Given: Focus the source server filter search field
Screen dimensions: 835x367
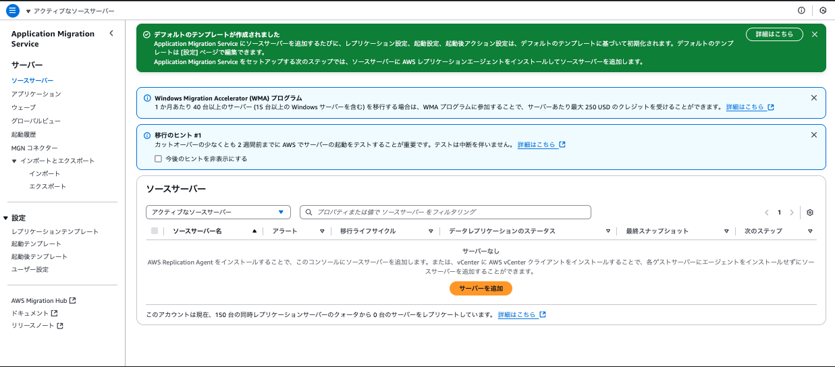Looking at the screenshot, I should click(x=446, y=212).
